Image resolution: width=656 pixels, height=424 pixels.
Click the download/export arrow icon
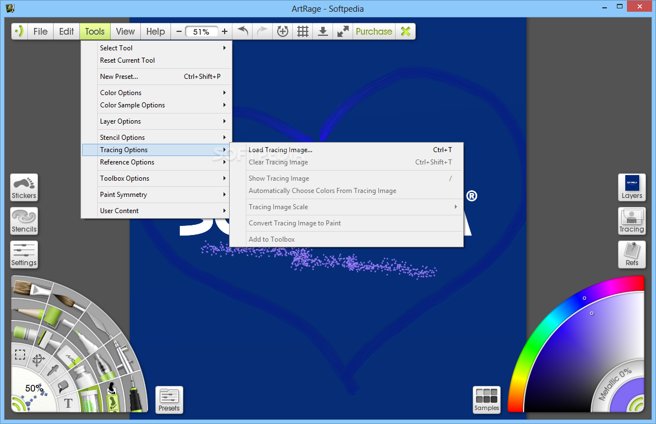click(323, 31)
